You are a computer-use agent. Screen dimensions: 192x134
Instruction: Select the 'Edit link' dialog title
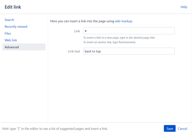coord(13,7)
